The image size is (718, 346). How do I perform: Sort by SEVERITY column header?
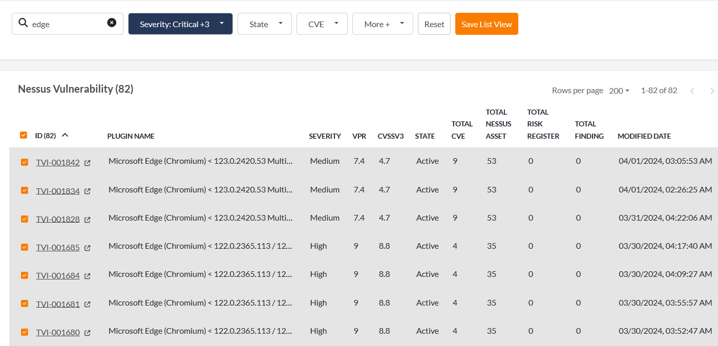click(x=325, y=136)
